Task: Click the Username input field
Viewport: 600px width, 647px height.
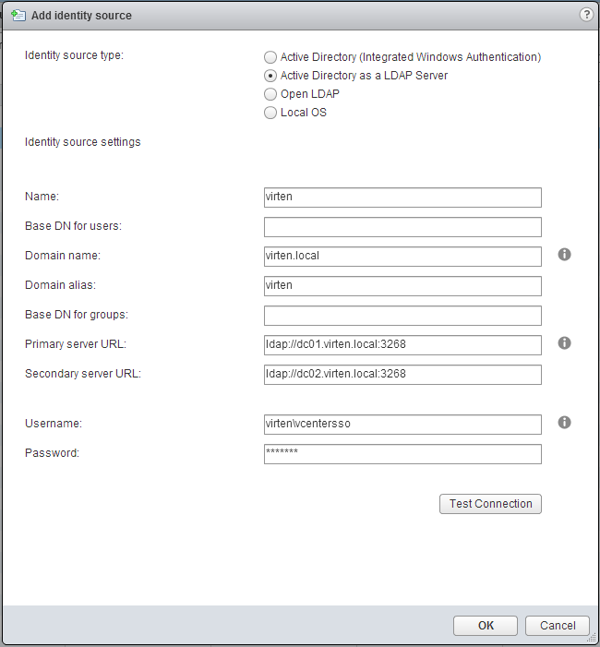Action: pyautogui.click(x=402, y=425)
